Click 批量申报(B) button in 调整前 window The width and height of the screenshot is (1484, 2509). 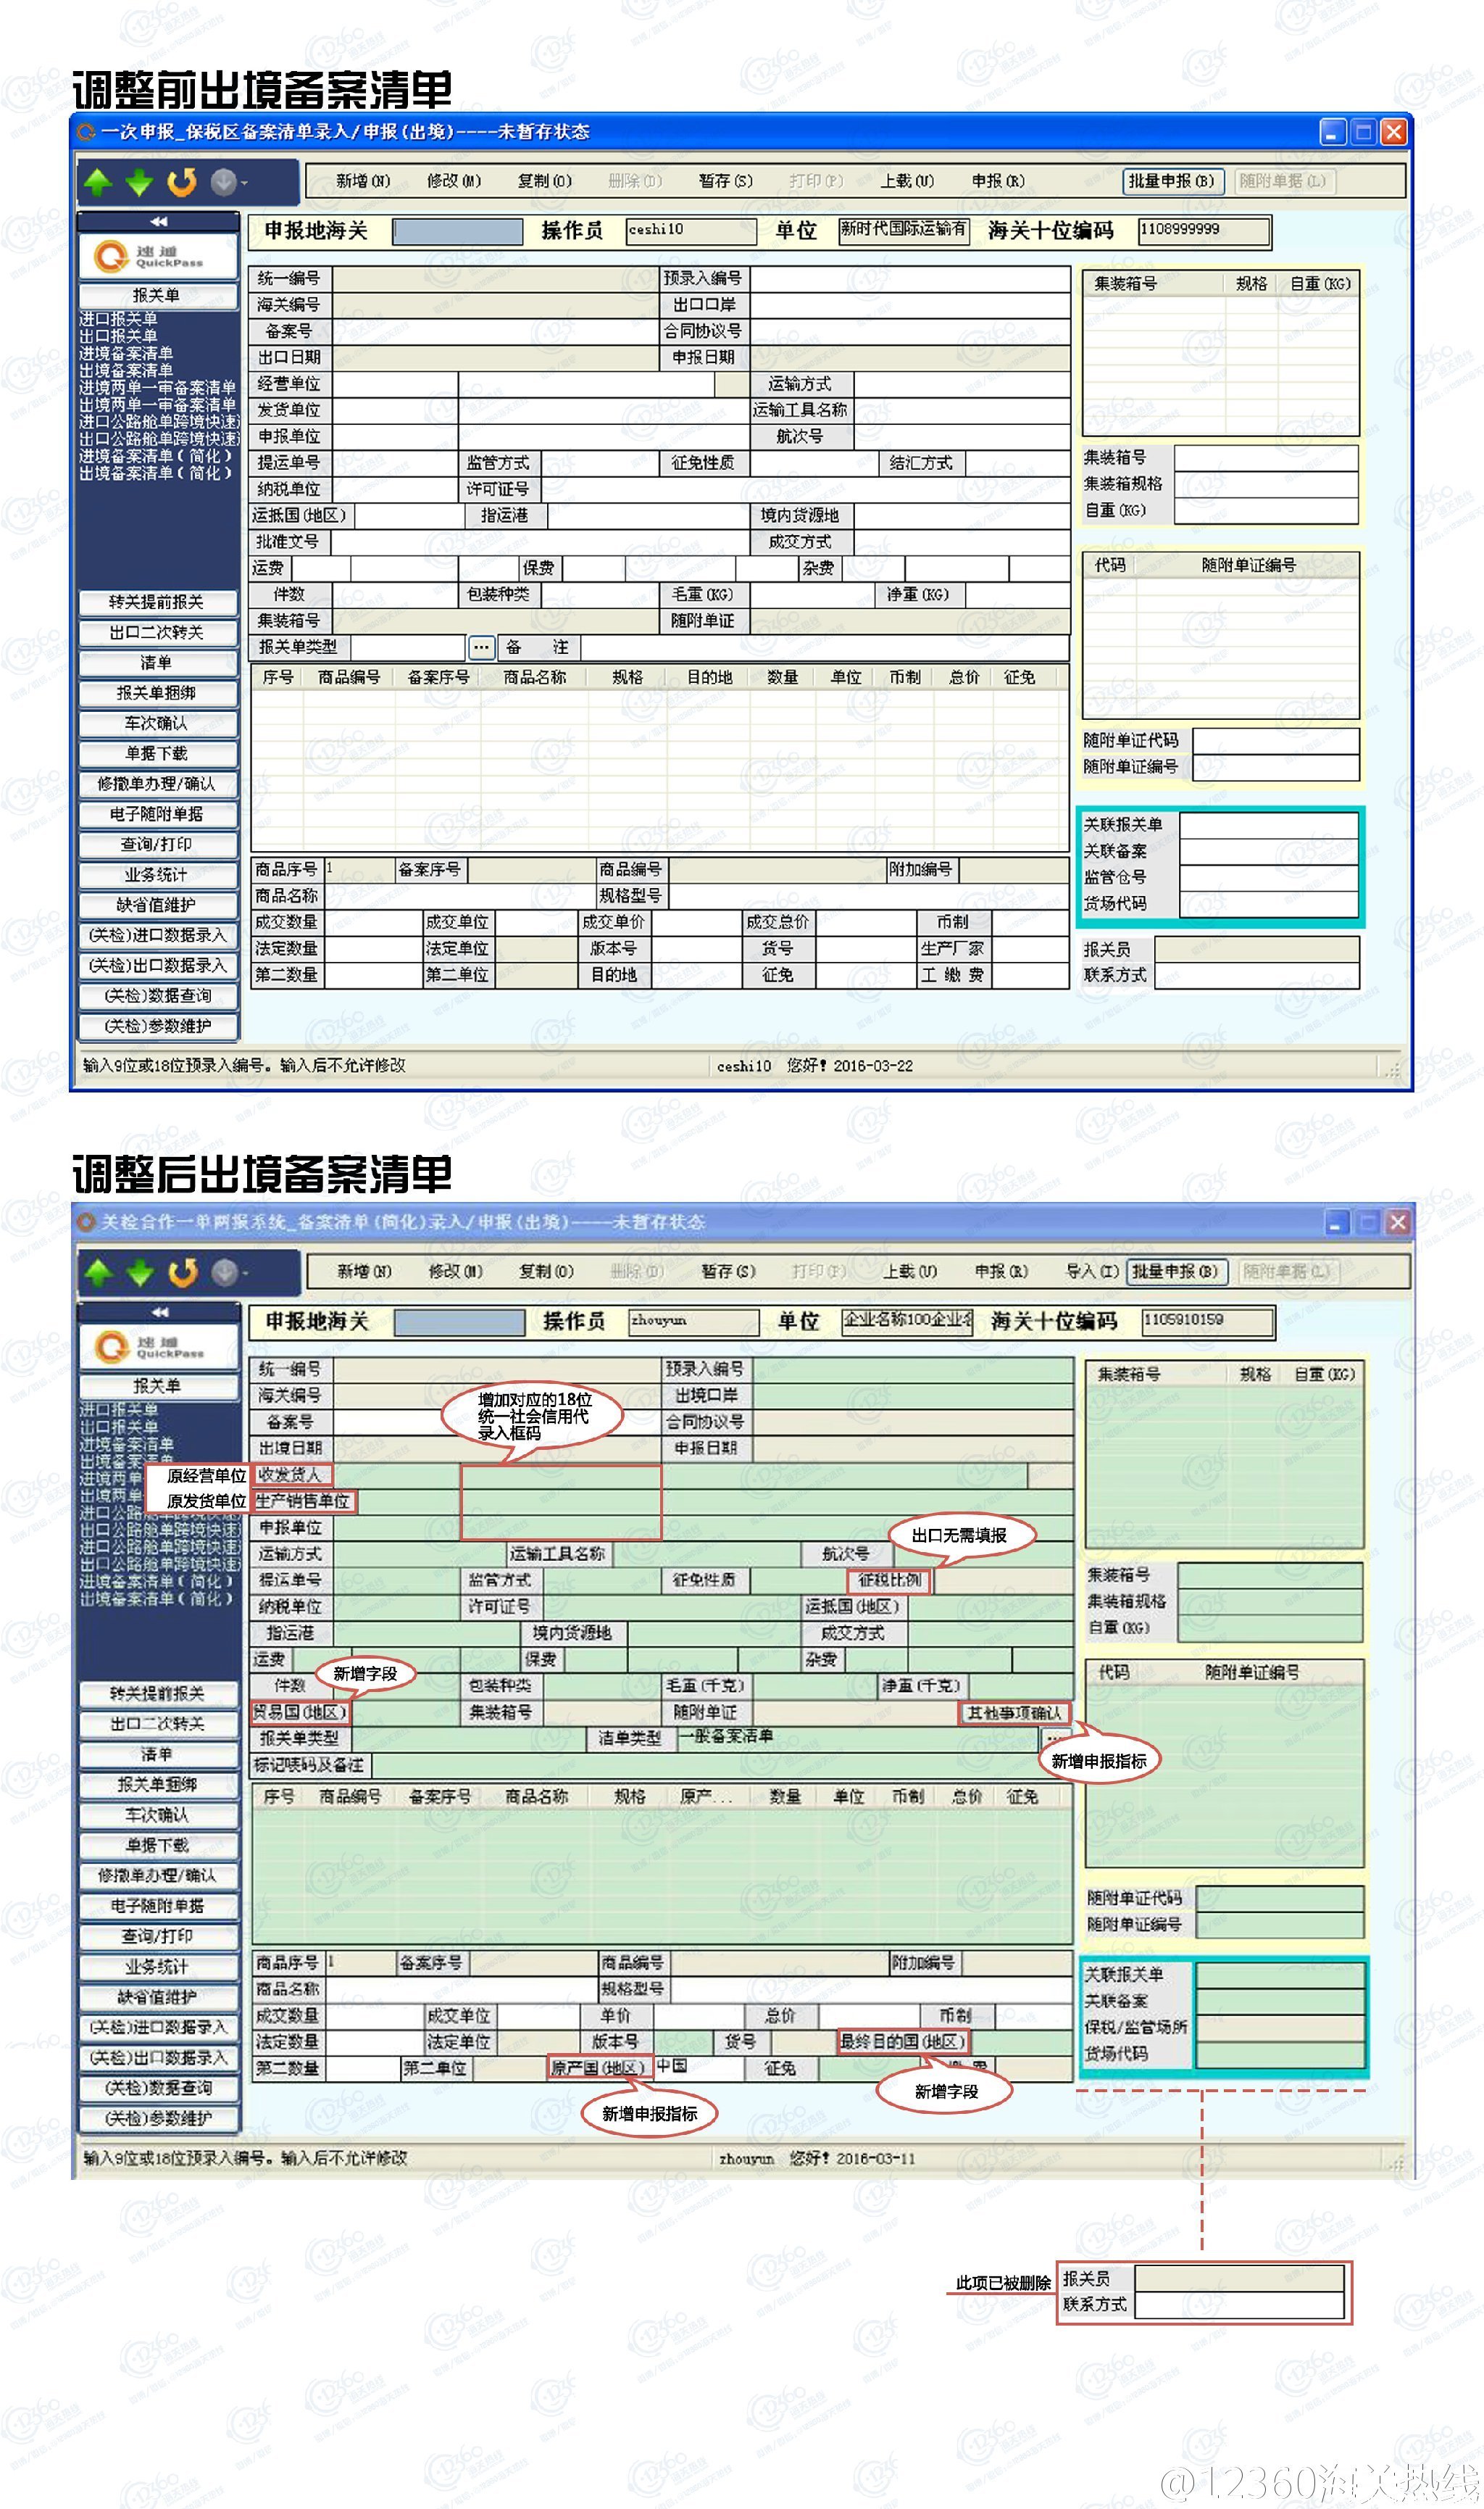point(1172,181)
